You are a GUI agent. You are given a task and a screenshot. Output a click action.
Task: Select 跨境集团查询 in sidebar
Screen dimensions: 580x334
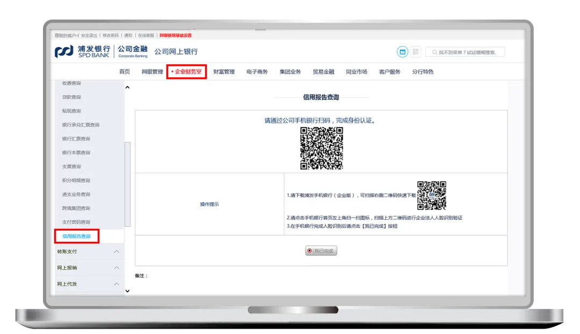(x=76, y=208)
